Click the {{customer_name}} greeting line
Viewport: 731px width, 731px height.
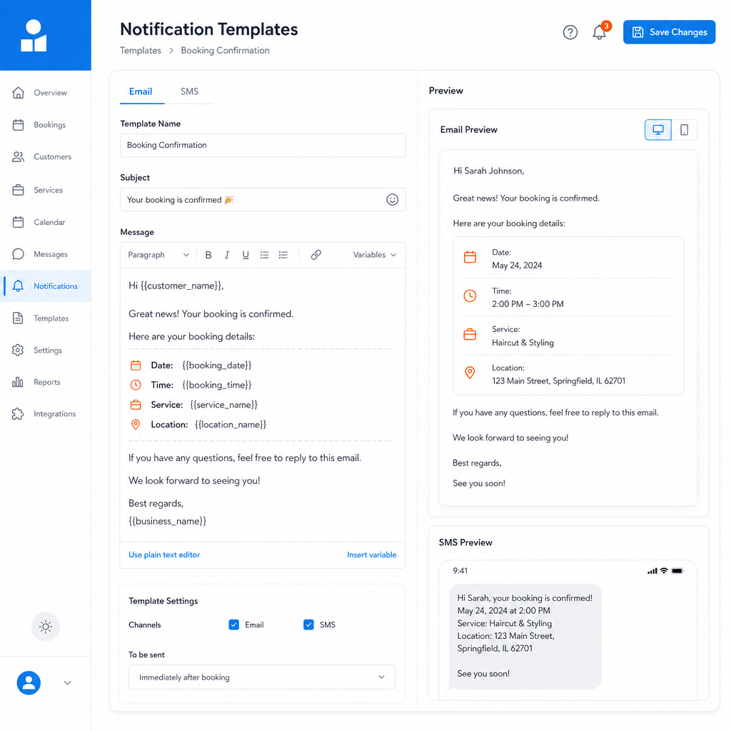tap(176, 286)
